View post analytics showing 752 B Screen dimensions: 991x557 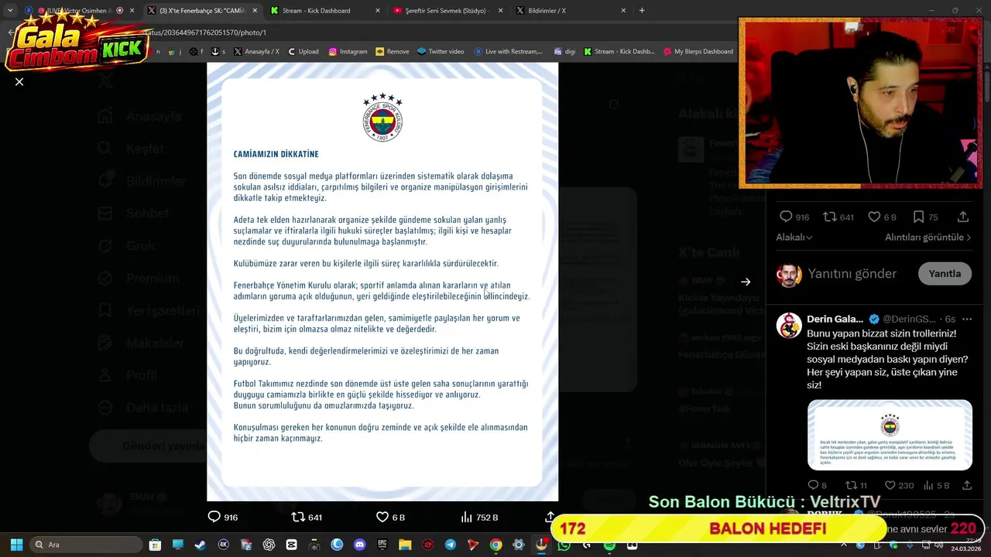pos(479,517)
